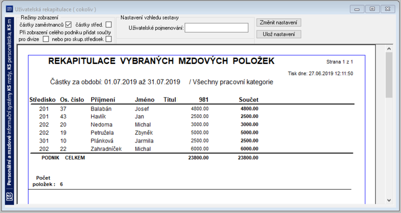Enable the pro divize checkbox
Screen dimensions: 401x213
coord(46,39)
